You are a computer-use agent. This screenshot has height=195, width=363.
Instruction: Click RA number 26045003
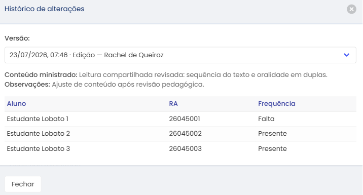coord(186,149)
